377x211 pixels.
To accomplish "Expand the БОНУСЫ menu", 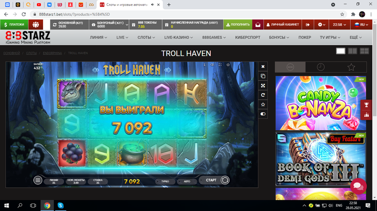I will (279, 38).
